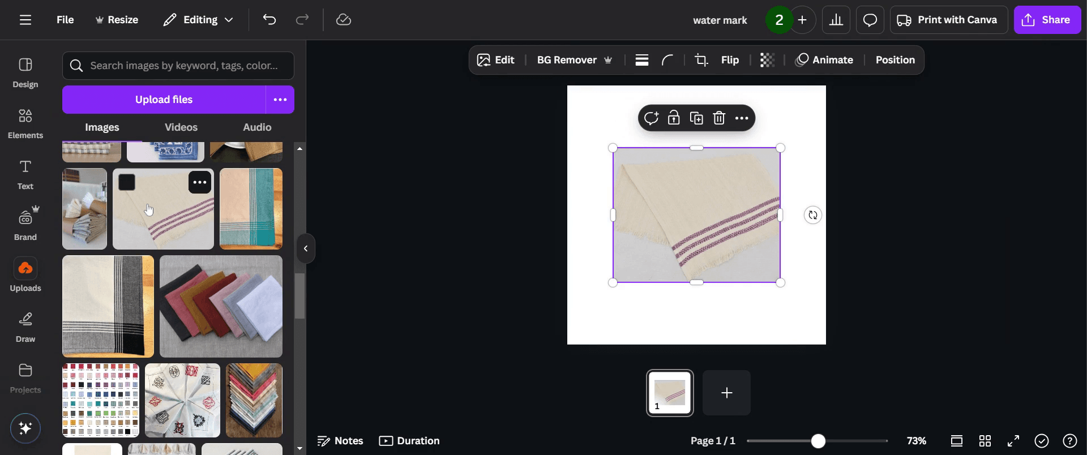Select the colorful folded napkins thumbnail

pyautogui.click(x=221, y=306)
